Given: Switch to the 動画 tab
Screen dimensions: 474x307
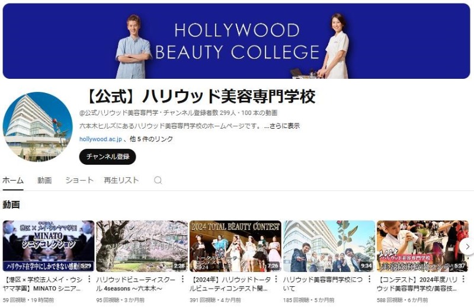Looking at the screenshot, I should point(44,180).
